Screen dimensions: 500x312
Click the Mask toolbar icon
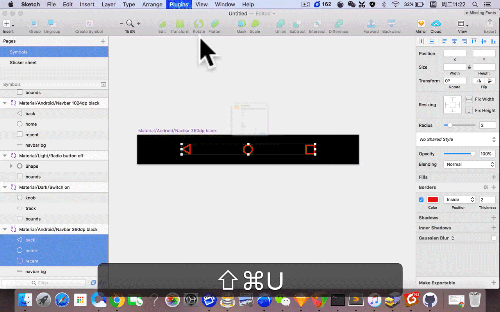241,24
